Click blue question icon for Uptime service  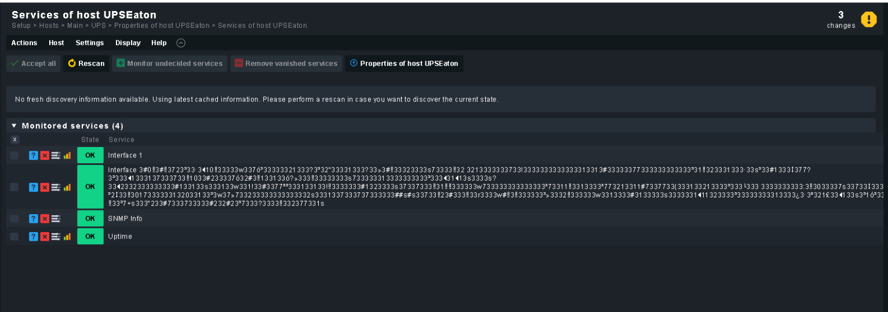point(34,236)
